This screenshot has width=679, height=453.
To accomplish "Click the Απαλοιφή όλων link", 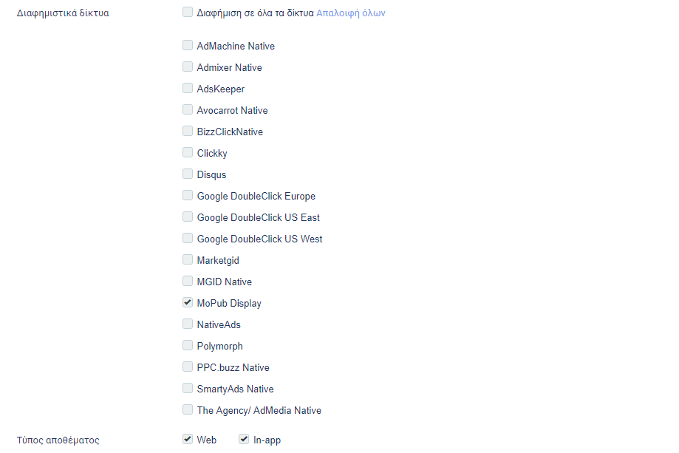I will point(351,13).
